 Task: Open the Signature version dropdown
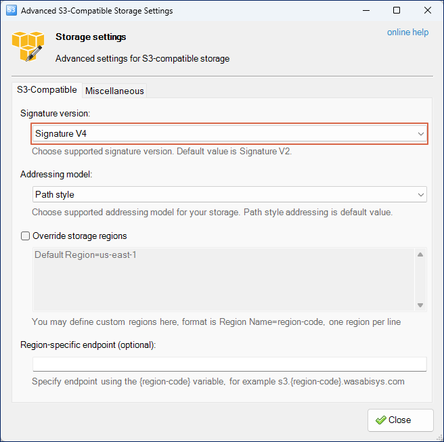click(x=229, y=133)
